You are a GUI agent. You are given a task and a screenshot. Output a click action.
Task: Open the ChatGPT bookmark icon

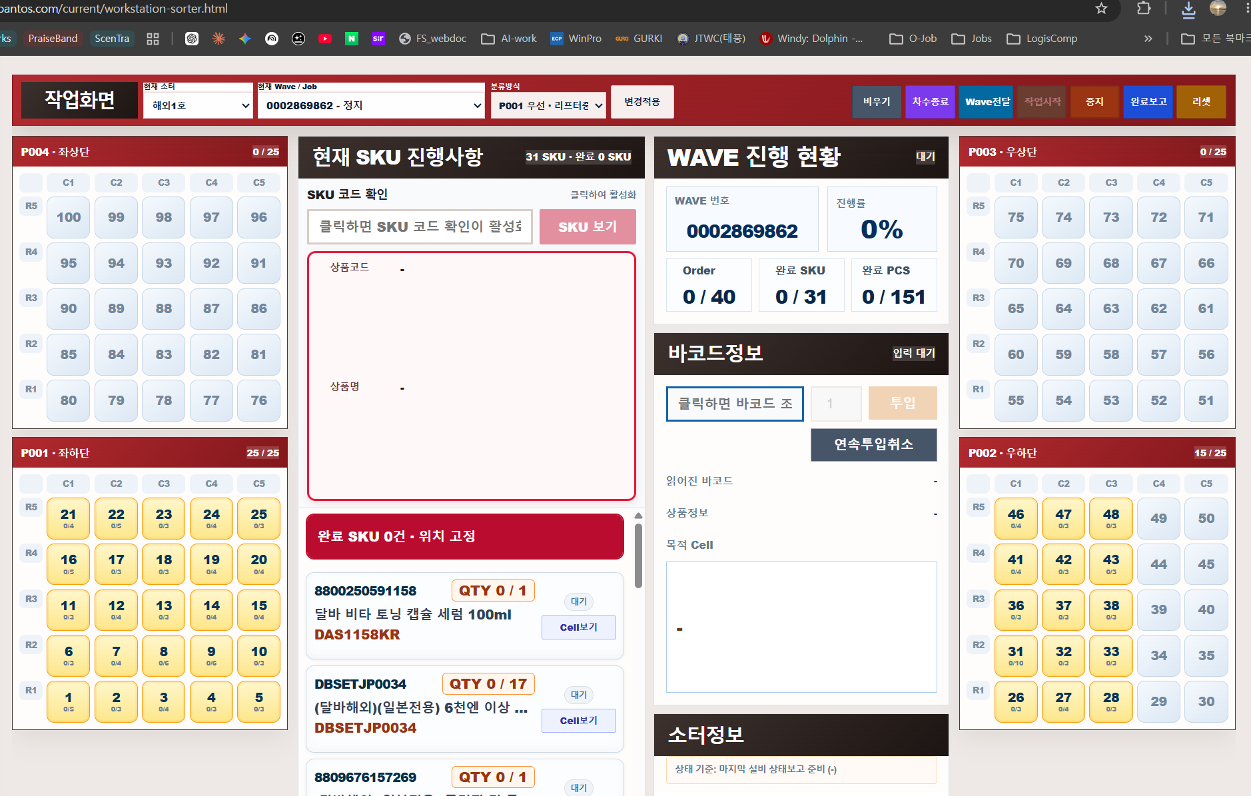[x=192, y=39]
